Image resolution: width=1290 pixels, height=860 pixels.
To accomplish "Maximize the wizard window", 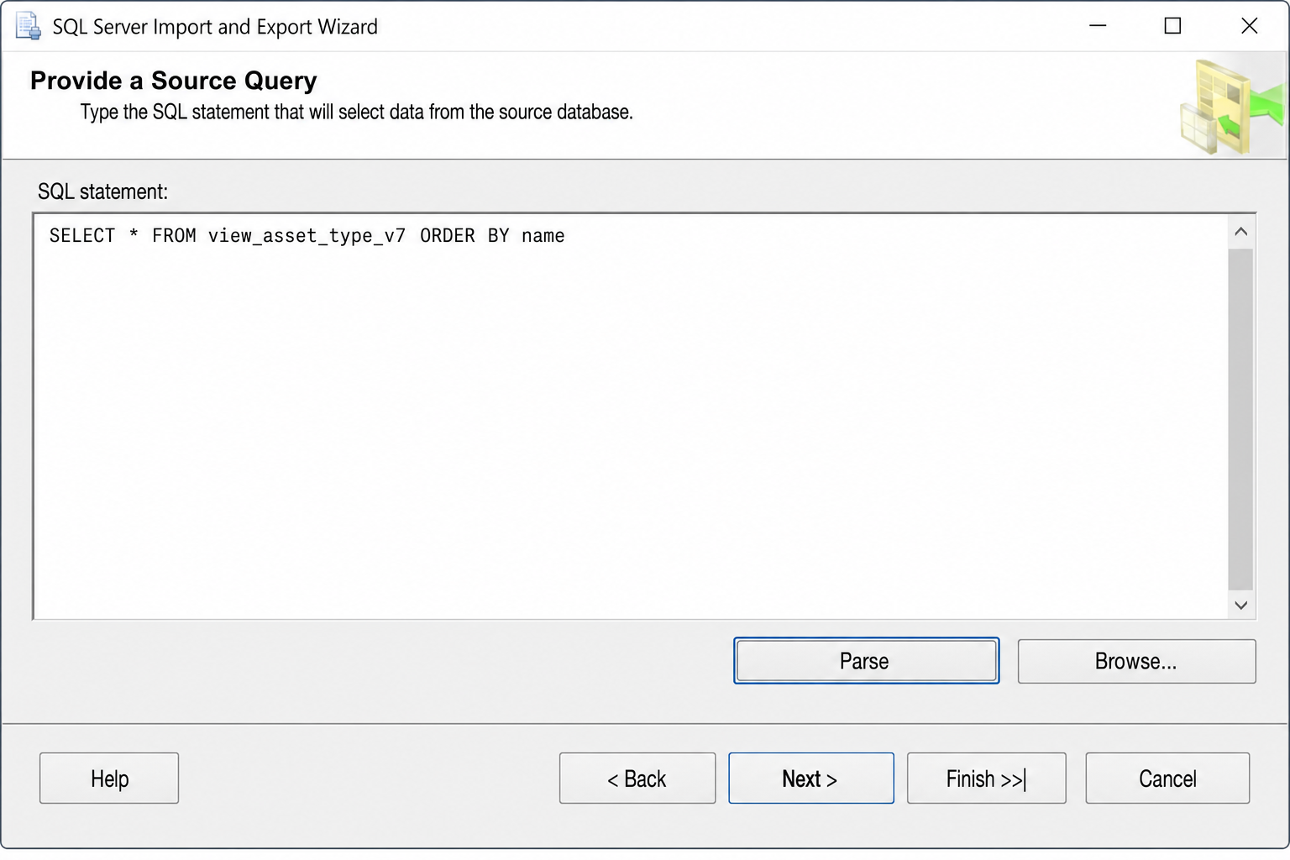I will point(1172,26).
